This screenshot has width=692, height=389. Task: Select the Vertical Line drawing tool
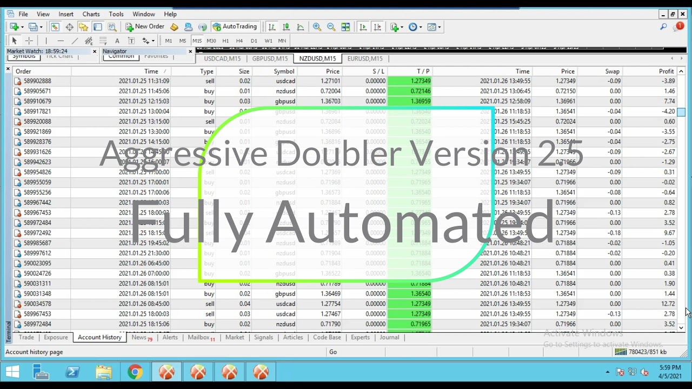46,41
